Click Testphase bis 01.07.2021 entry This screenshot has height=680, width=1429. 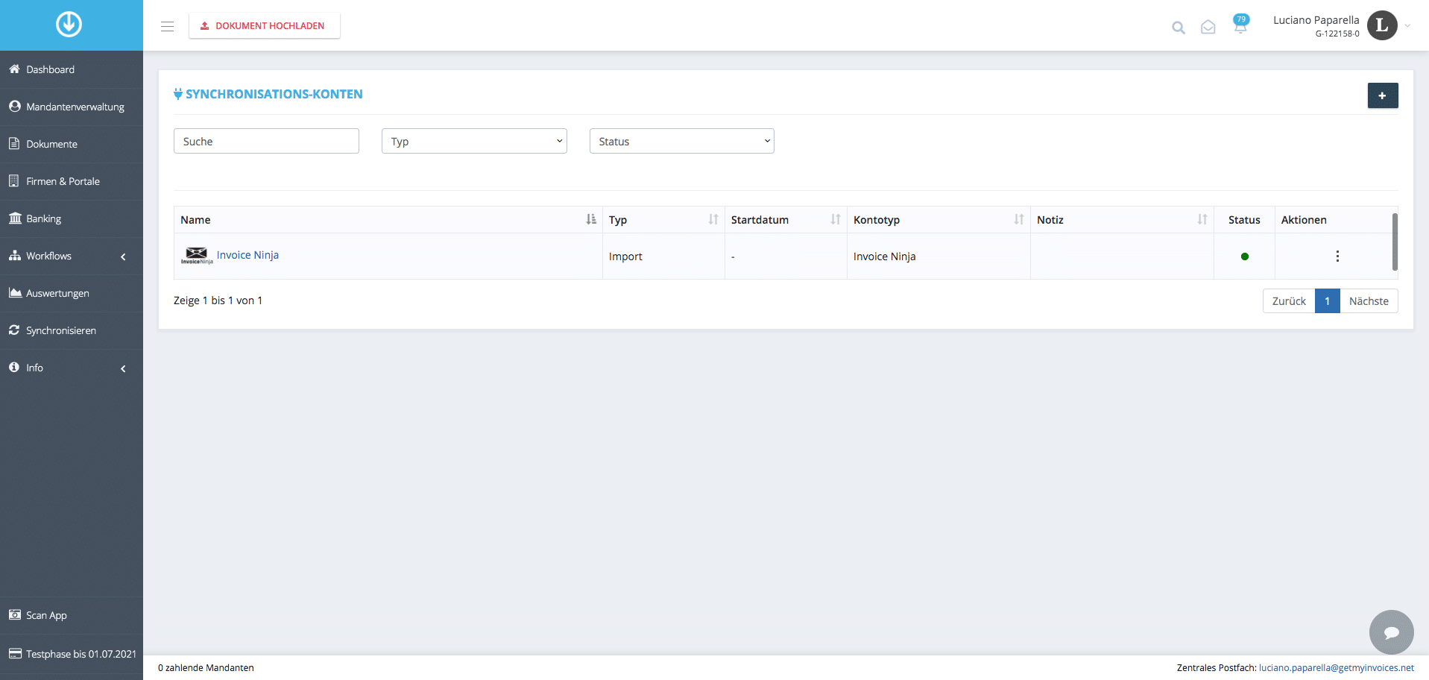[71, 654]
